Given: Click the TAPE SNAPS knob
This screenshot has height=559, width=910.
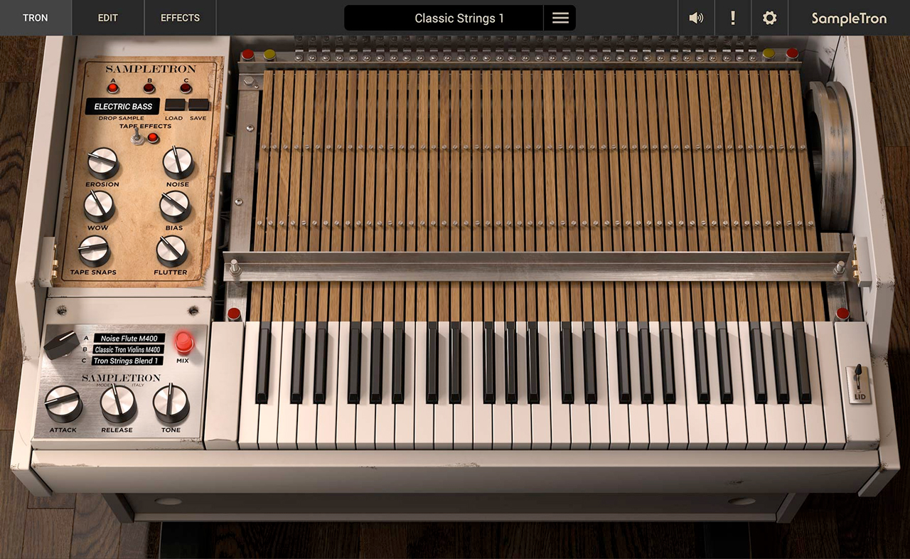Looking at the screenshot, I should click(x=94, y=251).
